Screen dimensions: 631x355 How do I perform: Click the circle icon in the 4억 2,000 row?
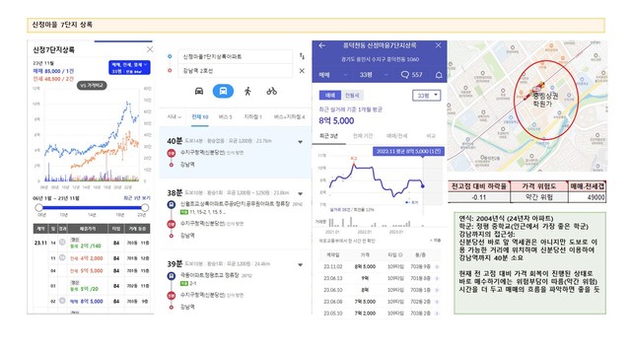tap(62, 257)
